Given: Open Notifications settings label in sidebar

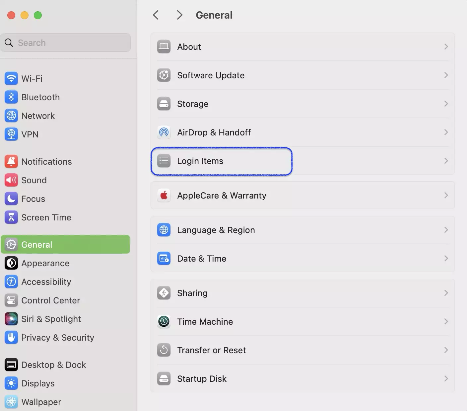Looking at the screenshot, I should 46,162.
